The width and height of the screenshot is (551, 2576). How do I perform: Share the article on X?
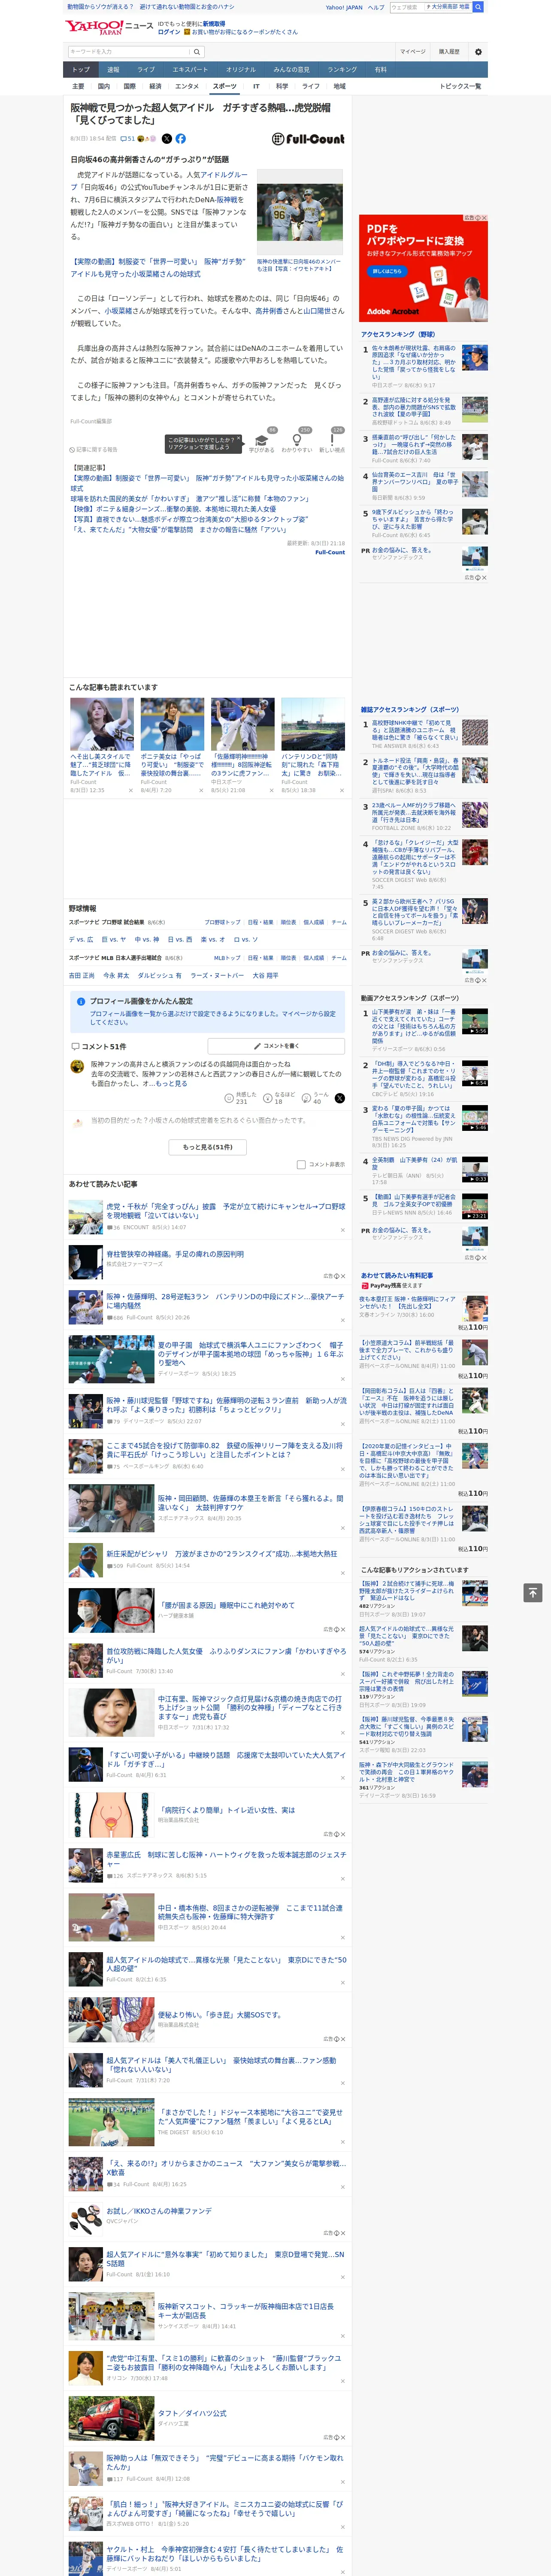[x=167, y=139]
